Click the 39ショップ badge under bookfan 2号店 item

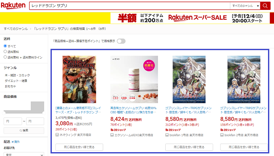[228, 130]
